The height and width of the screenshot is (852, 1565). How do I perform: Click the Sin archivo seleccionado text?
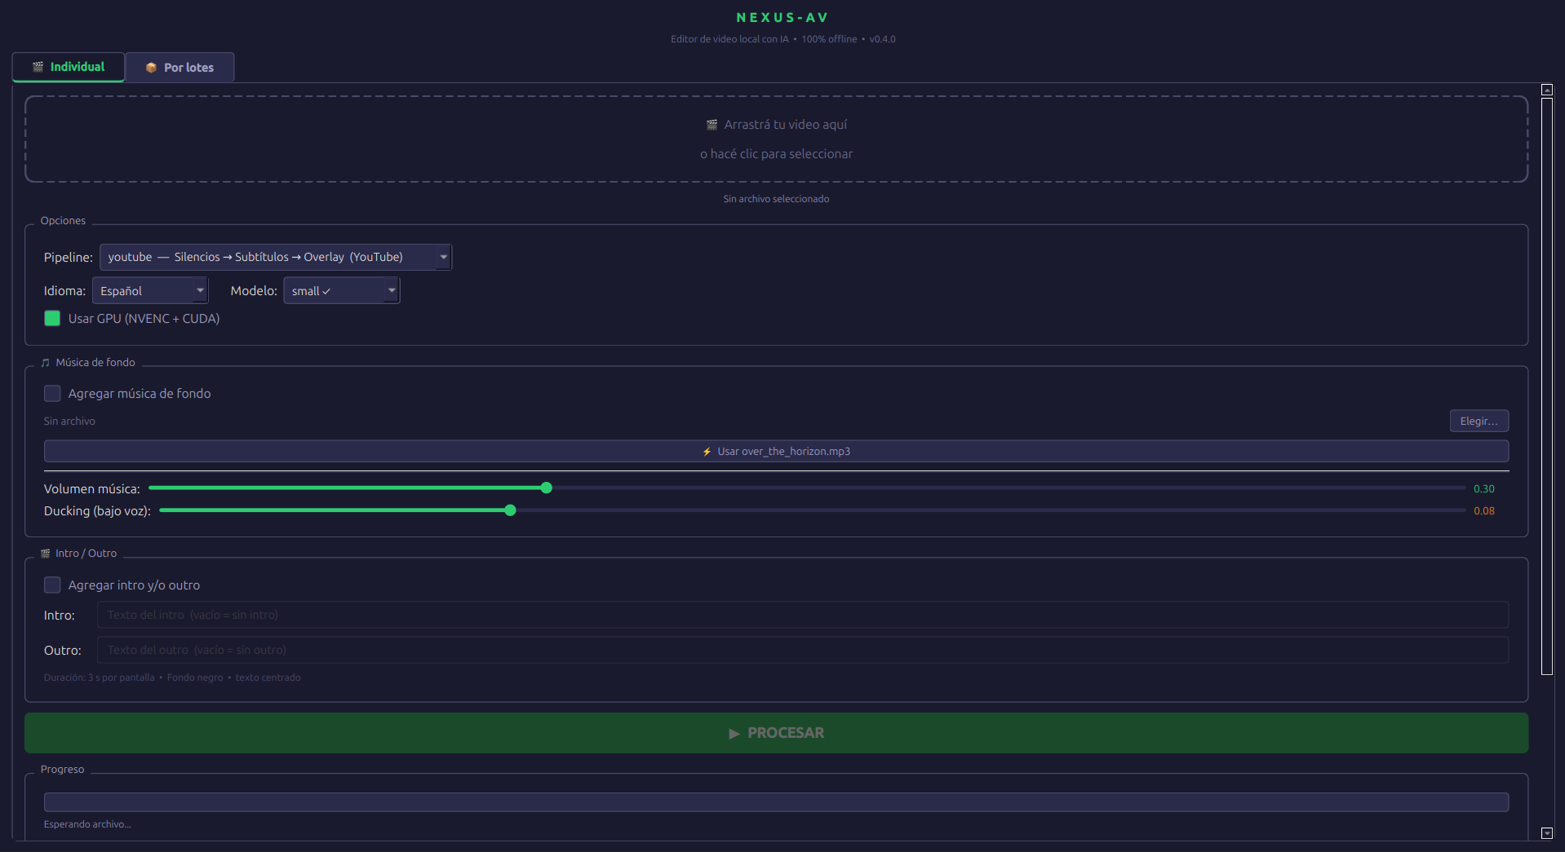[776, 199]
